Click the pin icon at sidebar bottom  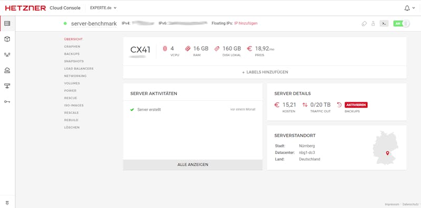click(7, 203)
